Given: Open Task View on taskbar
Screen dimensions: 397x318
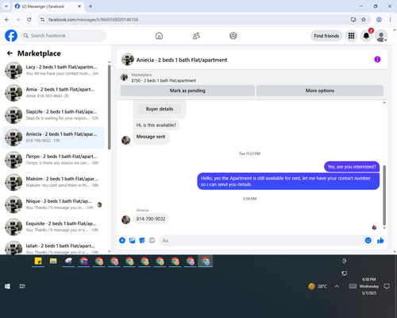Looking at the screenshot, I should point(22,286).
